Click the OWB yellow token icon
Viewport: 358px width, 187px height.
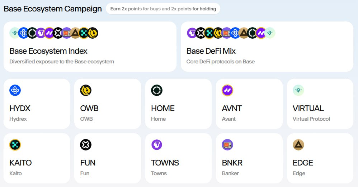(x=86, y=90)
